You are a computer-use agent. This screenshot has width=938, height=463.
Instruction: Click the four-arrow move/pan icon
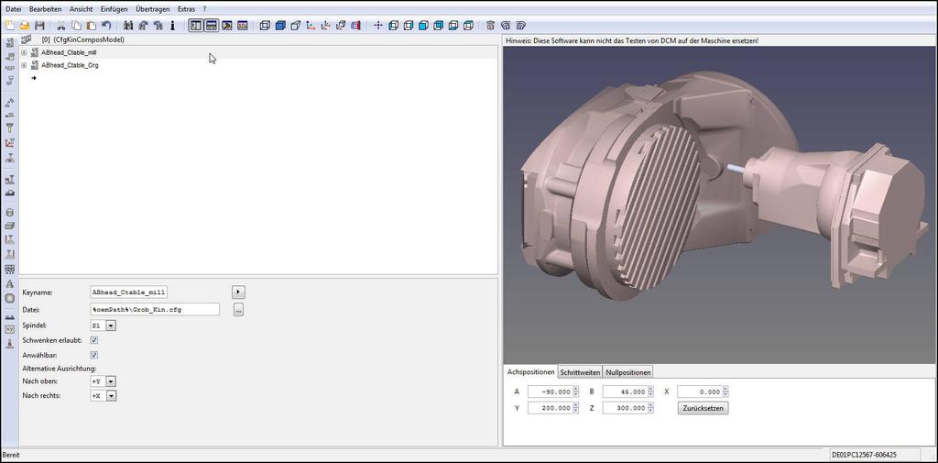tap(378, 26)
